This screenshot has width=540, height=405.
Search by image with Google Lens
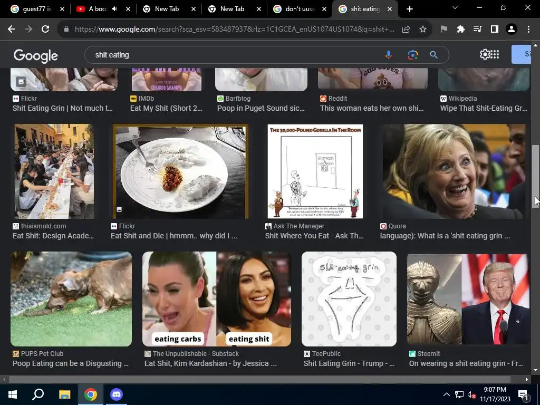(x=412, y=55)
